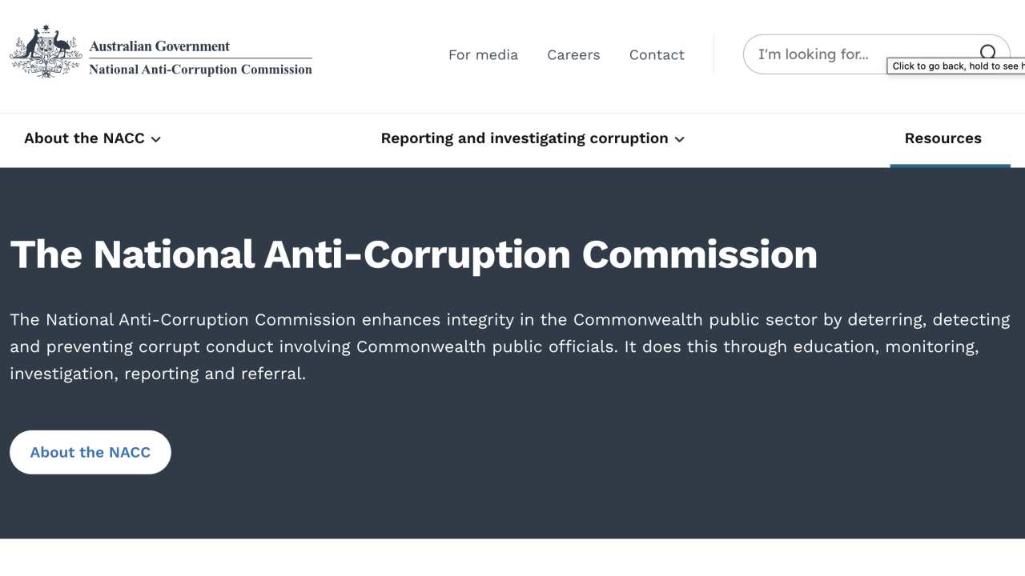Click the Australian Government header text
The width and height of the screenshot is (1025, 576).
coord(159,46)
